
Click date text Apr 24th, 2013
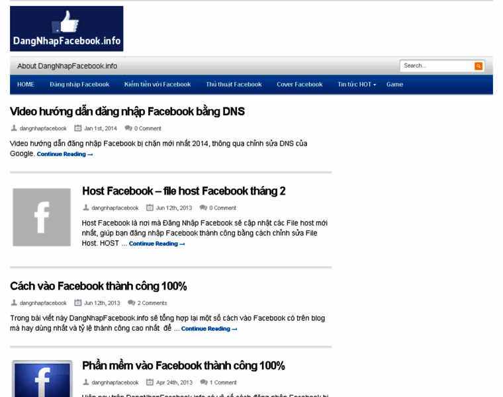[174, 382]
